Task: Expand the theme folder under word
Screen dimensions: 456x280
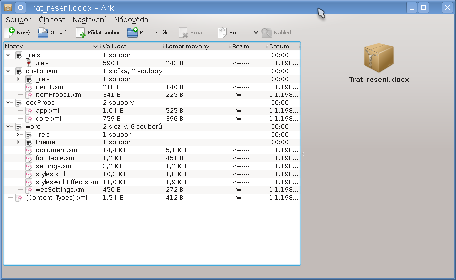Action: [18, 142]
